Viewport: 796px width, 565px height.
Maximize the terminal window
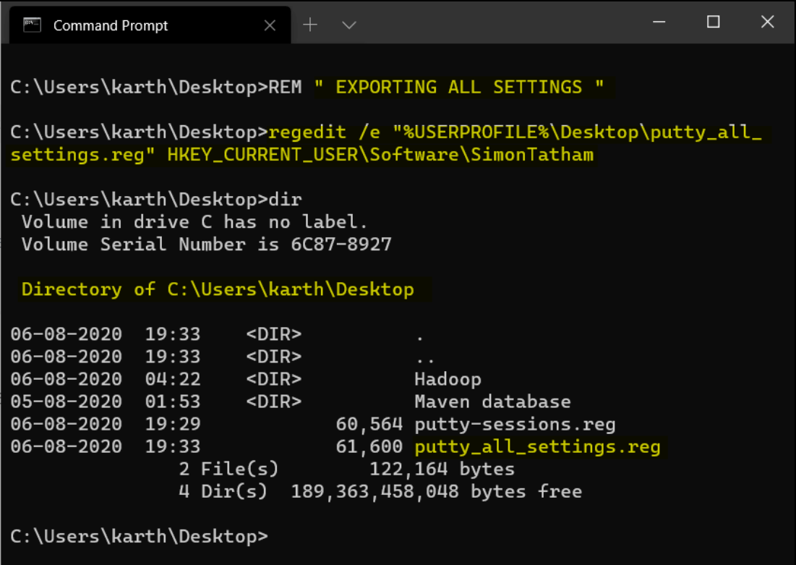713,22
